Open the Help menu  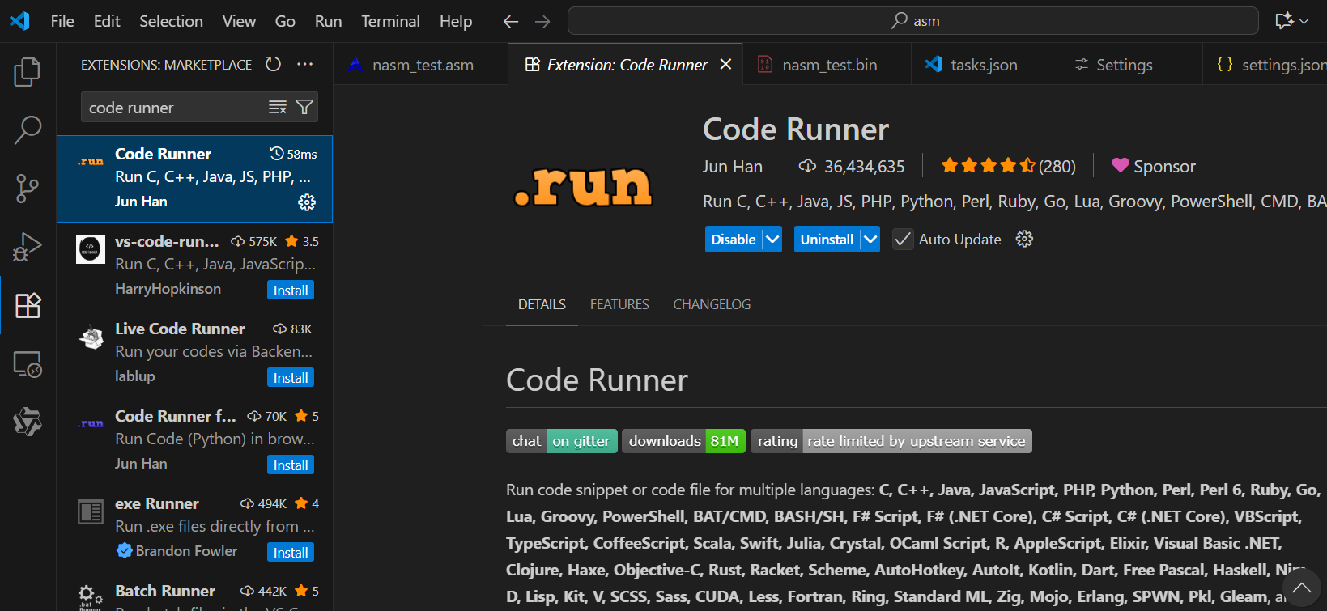456,21
